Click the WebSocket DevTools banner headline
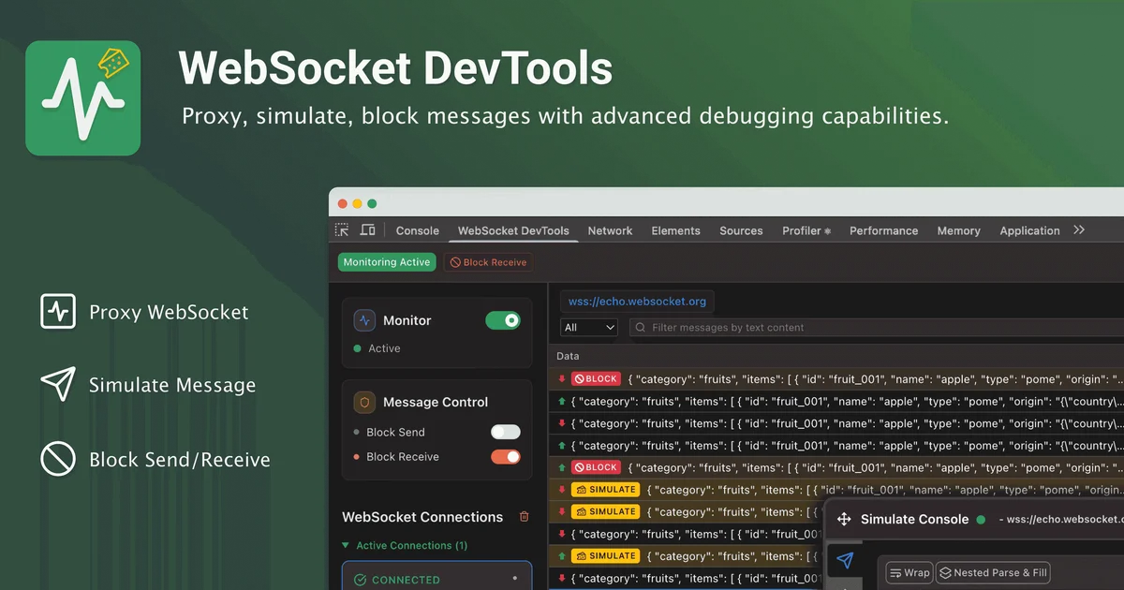This screenshot has height=590, width=1124. pos(396,67)
